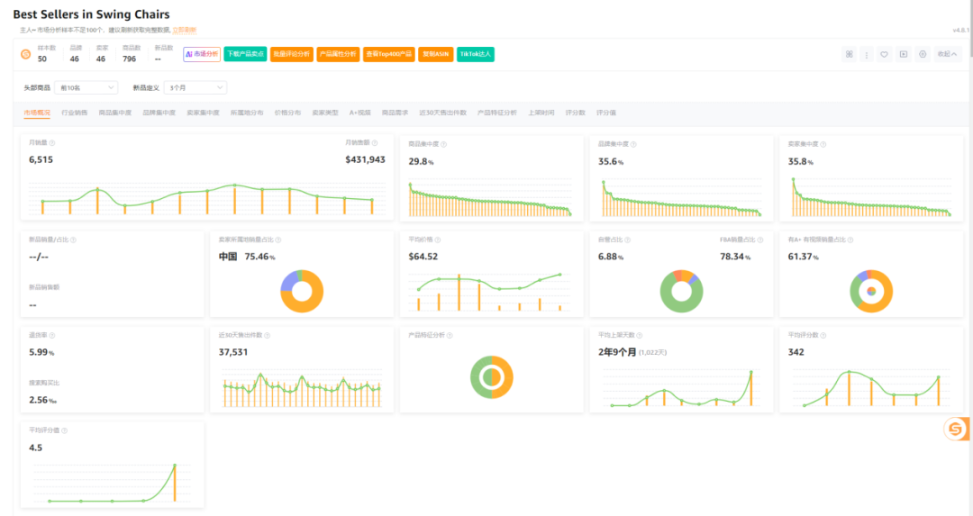The width and height of the screenshot is (973, 516).
Task: Open the three-dot more options icon
Action: (x=867, y=55)
